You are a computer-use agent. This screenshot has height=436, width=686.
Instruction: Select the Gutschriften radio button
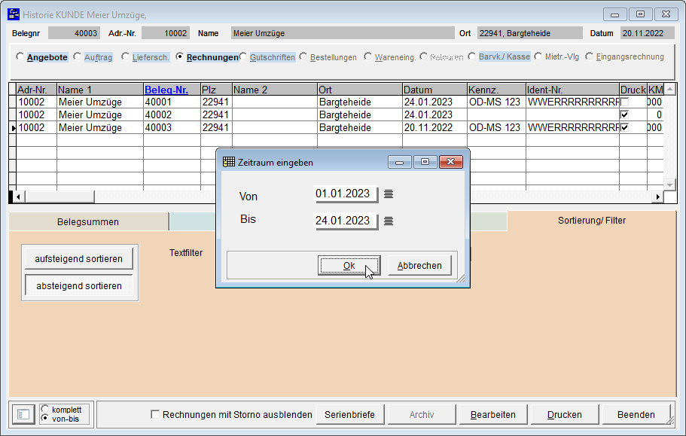coord(242,56)
